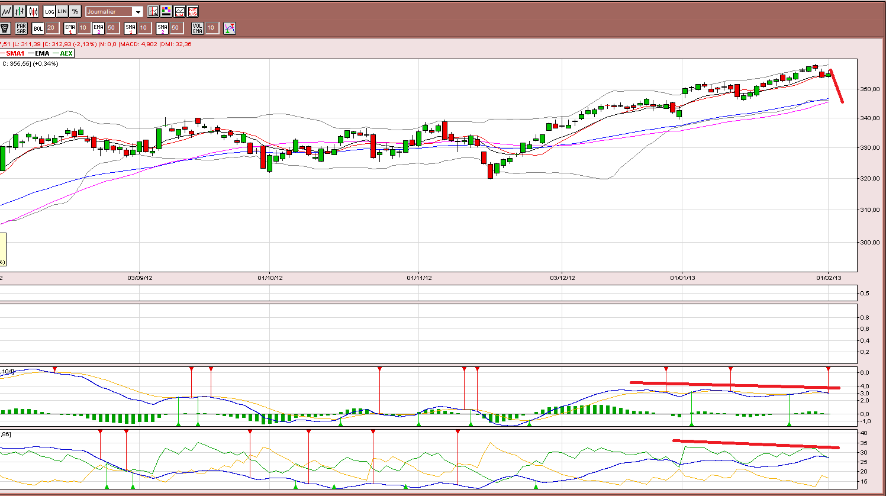Toggle the EMA 1 indicator
Viewport: 886px width, 496px height.
[70, 28]
